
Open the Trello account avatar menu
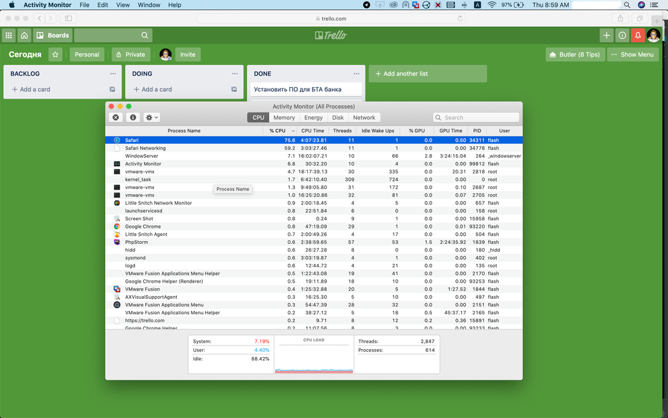click(653, 36)
